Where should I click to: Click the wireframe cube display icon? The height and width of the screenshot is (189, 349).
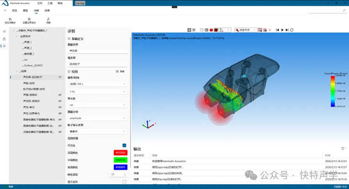[x=207, y=30]
